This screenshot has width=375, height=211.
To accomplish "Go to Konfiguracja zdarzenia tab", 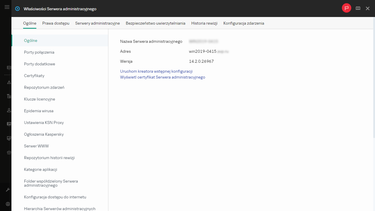I will (x=244, y=23).
